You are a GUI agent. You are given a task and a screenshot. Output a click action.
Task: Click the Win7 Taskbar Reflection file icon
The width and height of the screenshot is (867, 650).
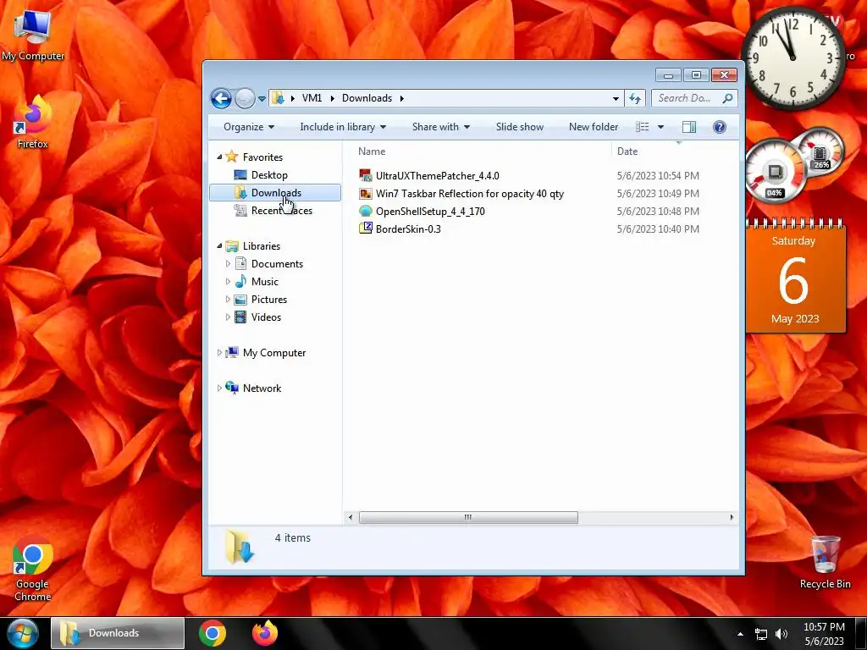pyautogui.click(x=365, y=194)
